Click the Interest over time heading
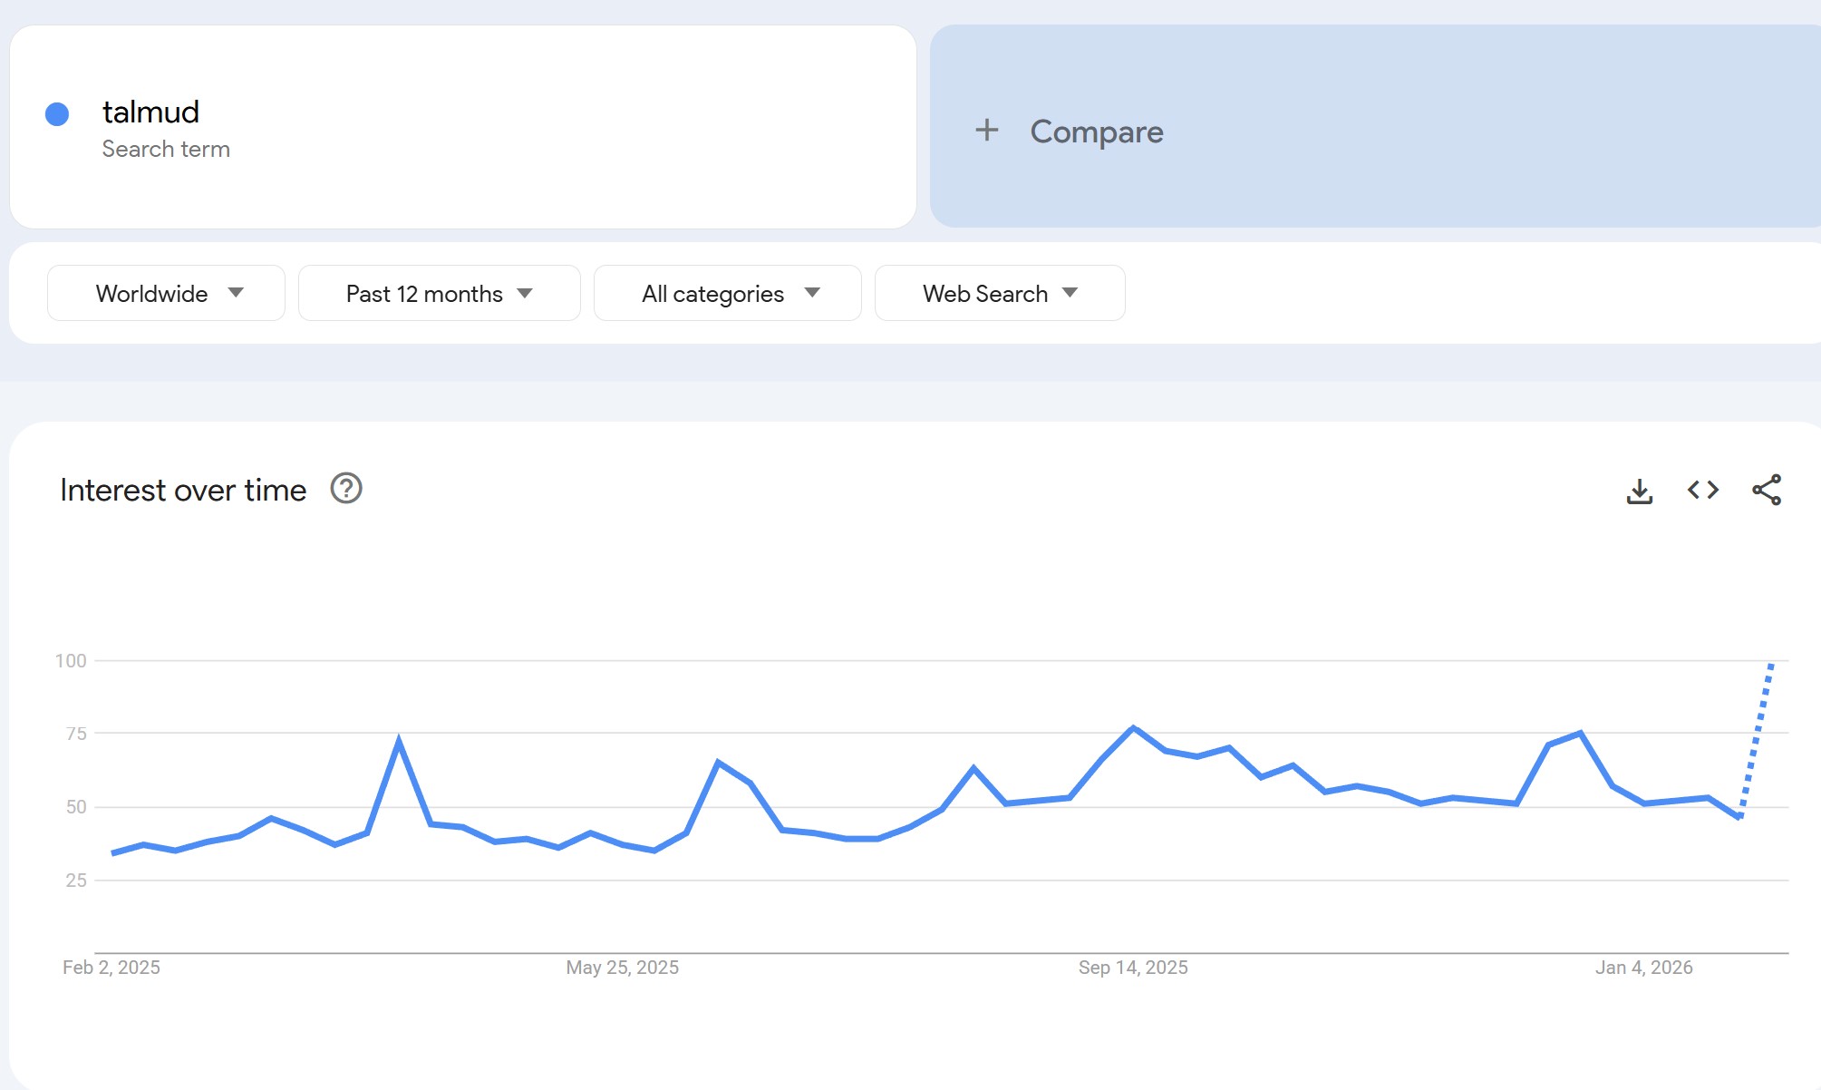Screen dimensions: 1821x1090 click(x=183, y=491)
